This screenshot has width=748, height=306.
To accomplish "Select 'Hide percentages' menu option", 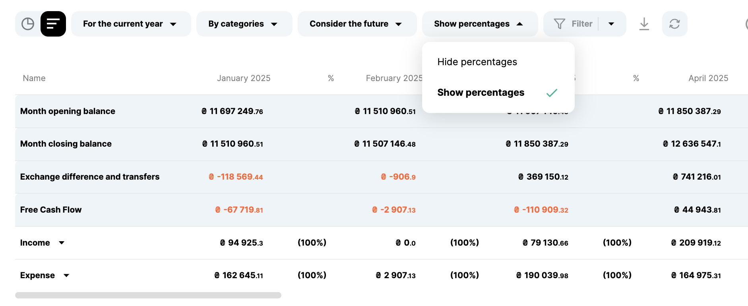I will coord(477,62).
